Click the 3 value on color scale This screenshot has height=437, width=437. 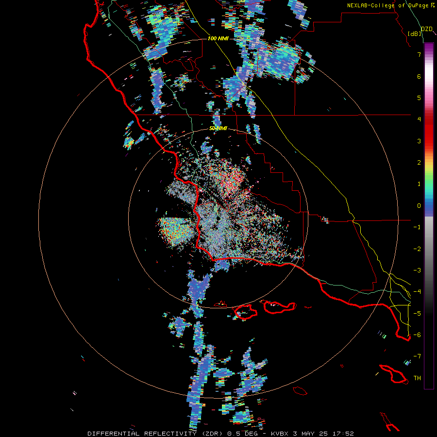(419, 141)
